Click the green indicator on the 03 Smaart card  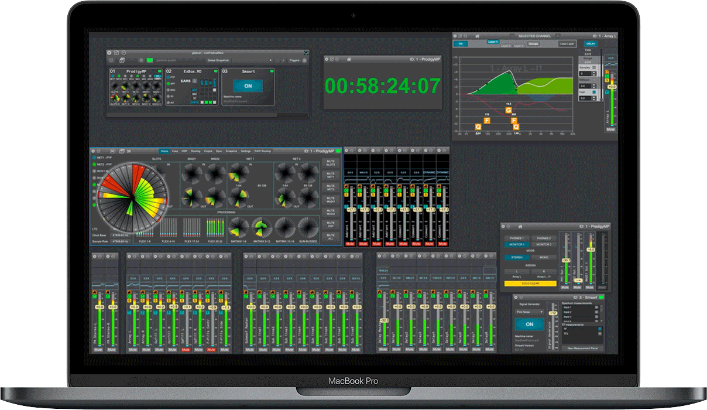pos(272,71)
